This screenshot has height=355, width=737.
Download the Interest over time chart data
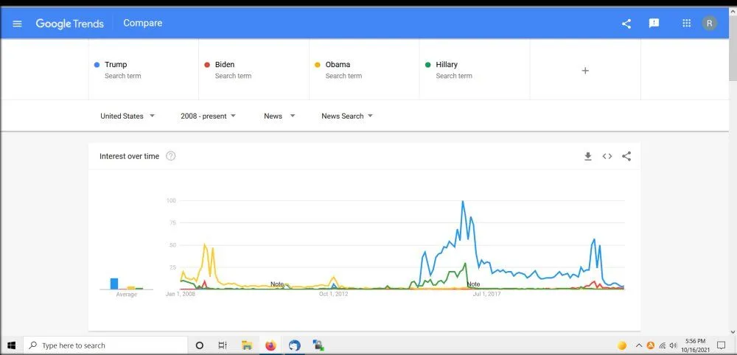click(588, 156)
